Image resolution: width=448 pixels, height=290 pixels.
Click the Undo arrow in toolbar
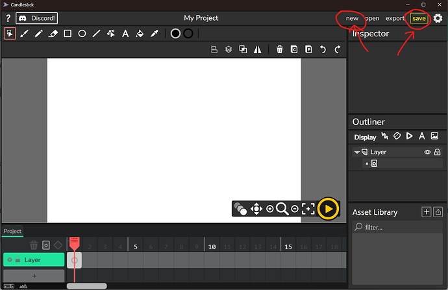point(323,49)
